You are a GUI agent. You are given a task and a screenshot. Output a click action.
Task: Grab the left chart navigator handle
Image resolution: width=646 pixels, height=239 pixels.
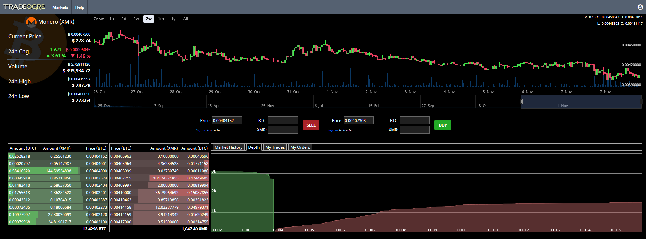coord(521,102)
